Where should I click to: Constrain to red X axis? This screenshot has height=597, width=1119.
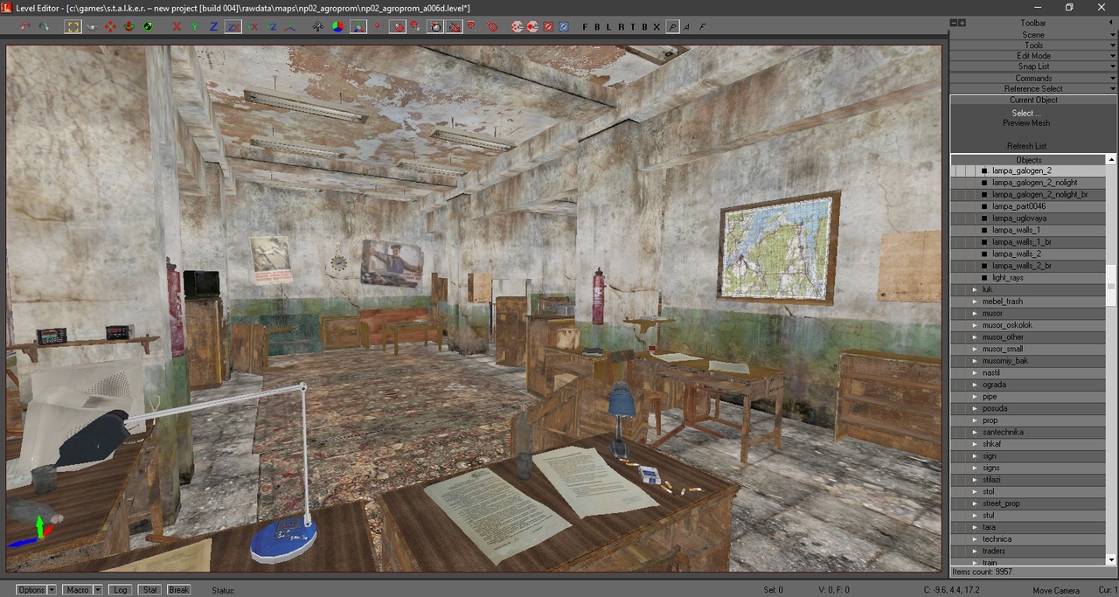[x=177, y=27]
